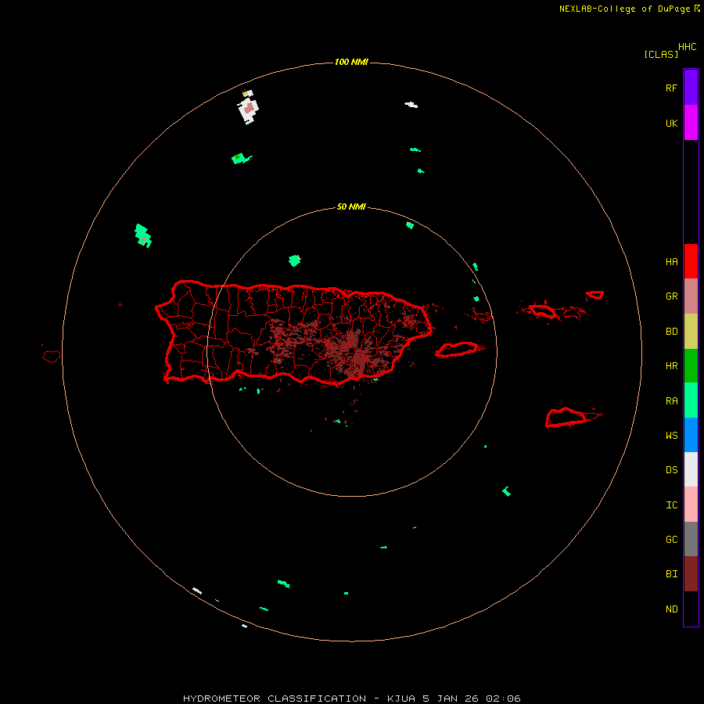Click the RA legend label
This screenshot has height=704, width=704.
point(671,400)
